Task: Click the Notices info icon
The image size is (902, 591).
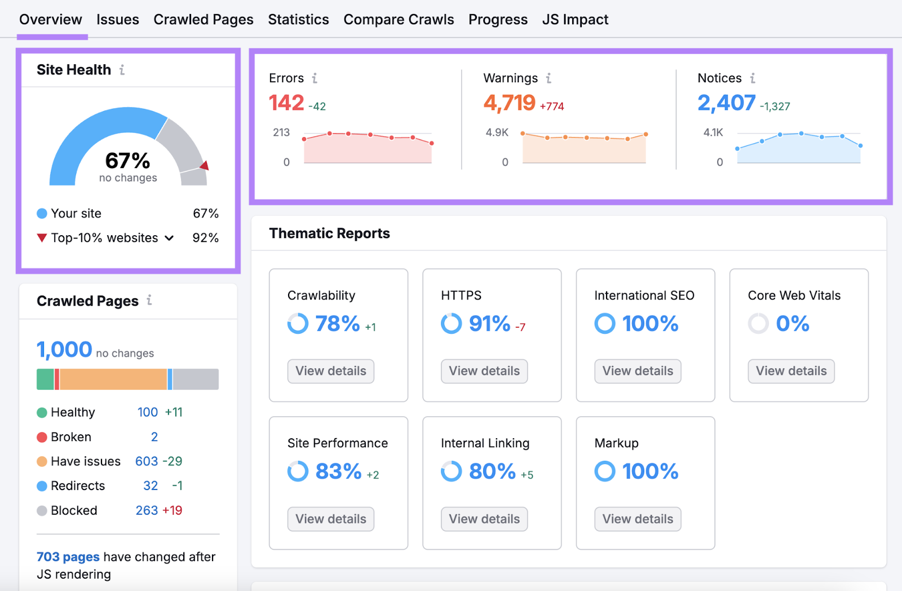Action: tap(753, 78)
